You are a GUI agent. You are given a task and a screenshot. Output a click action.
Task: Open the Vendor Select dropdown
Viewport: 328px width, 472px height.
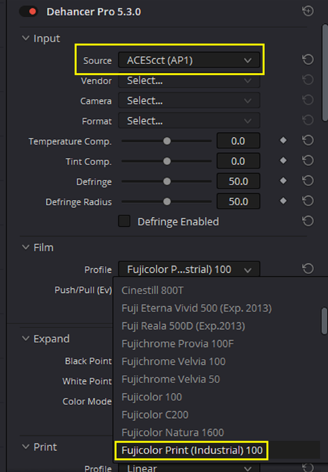click(189, 81)
